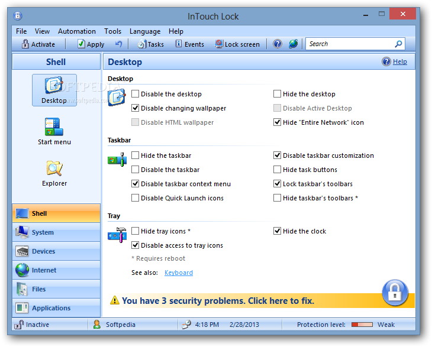Click the clock key icon in status bar
Viewport: 432px width, 347px height.
[186, 325]
